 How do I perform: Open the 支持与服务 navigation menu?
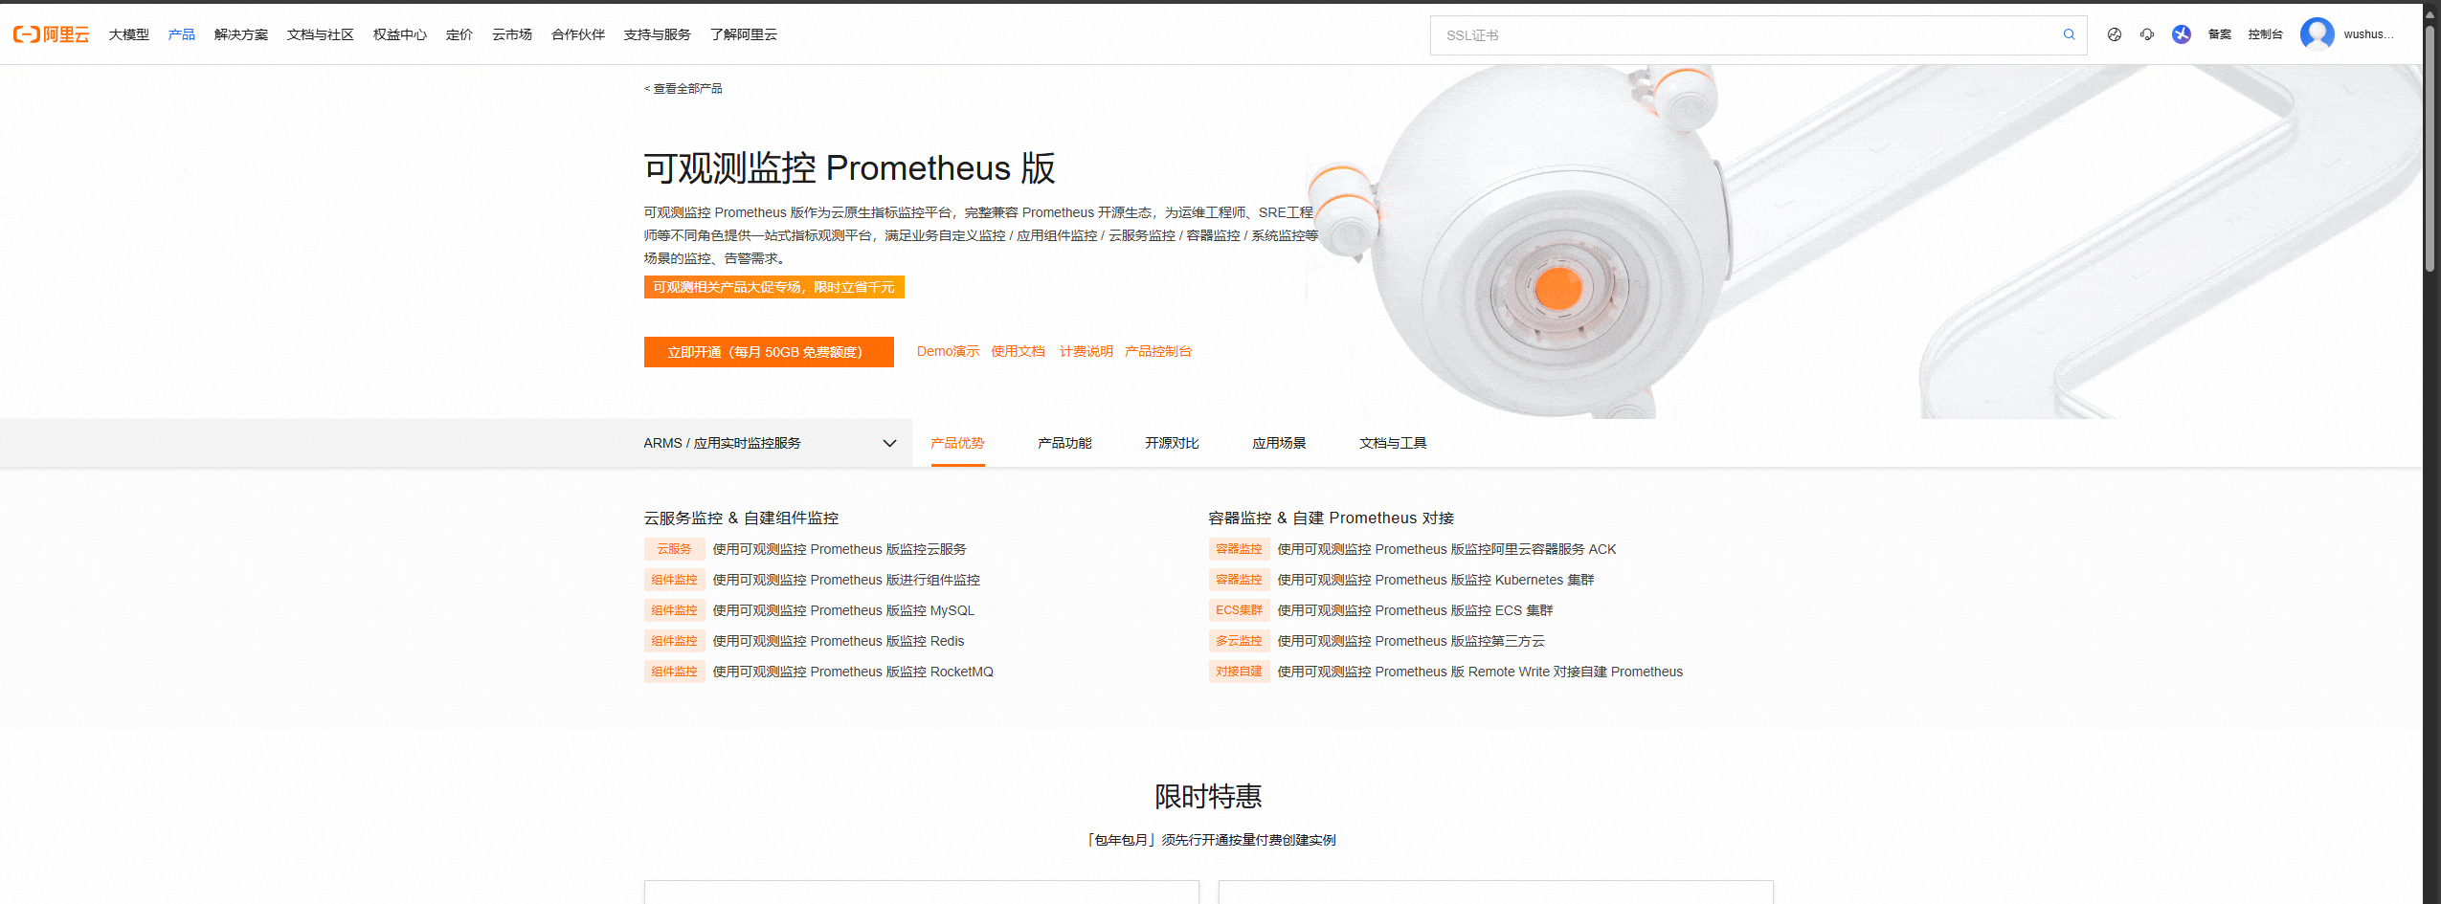coord(657,34)
